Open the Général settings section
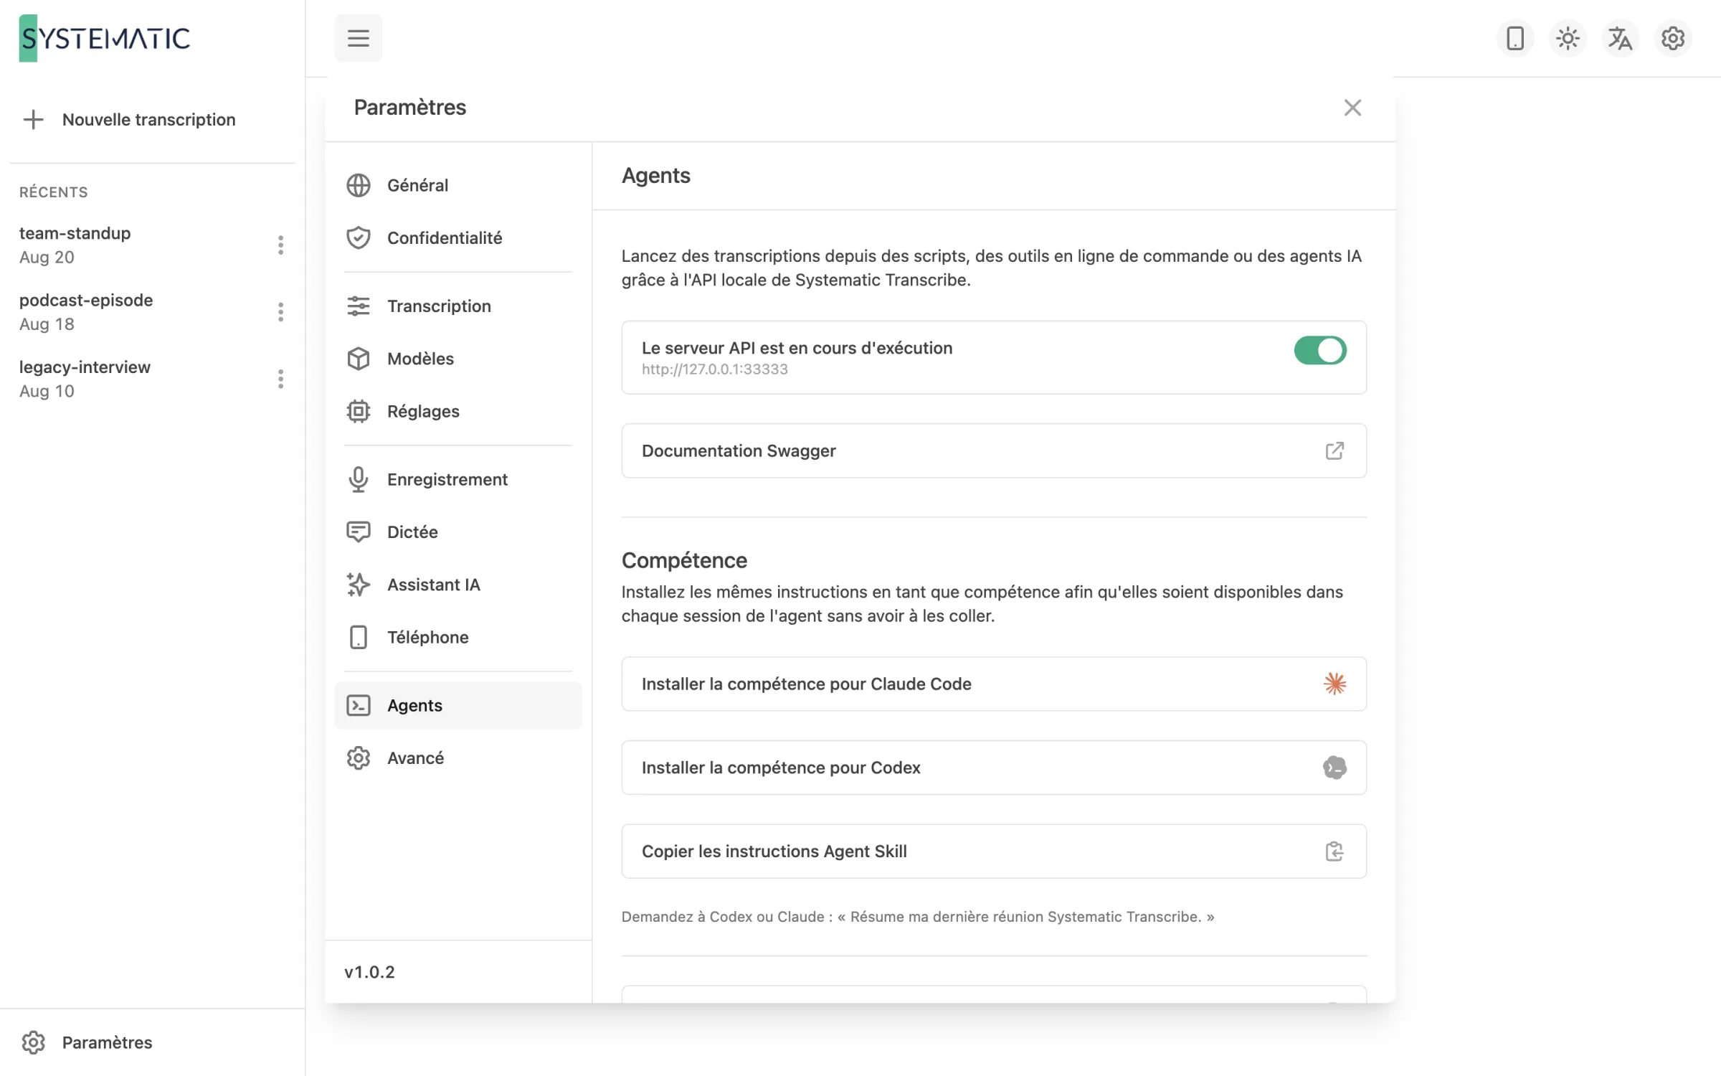The image size is (1721, 1076). coord(458,185)
